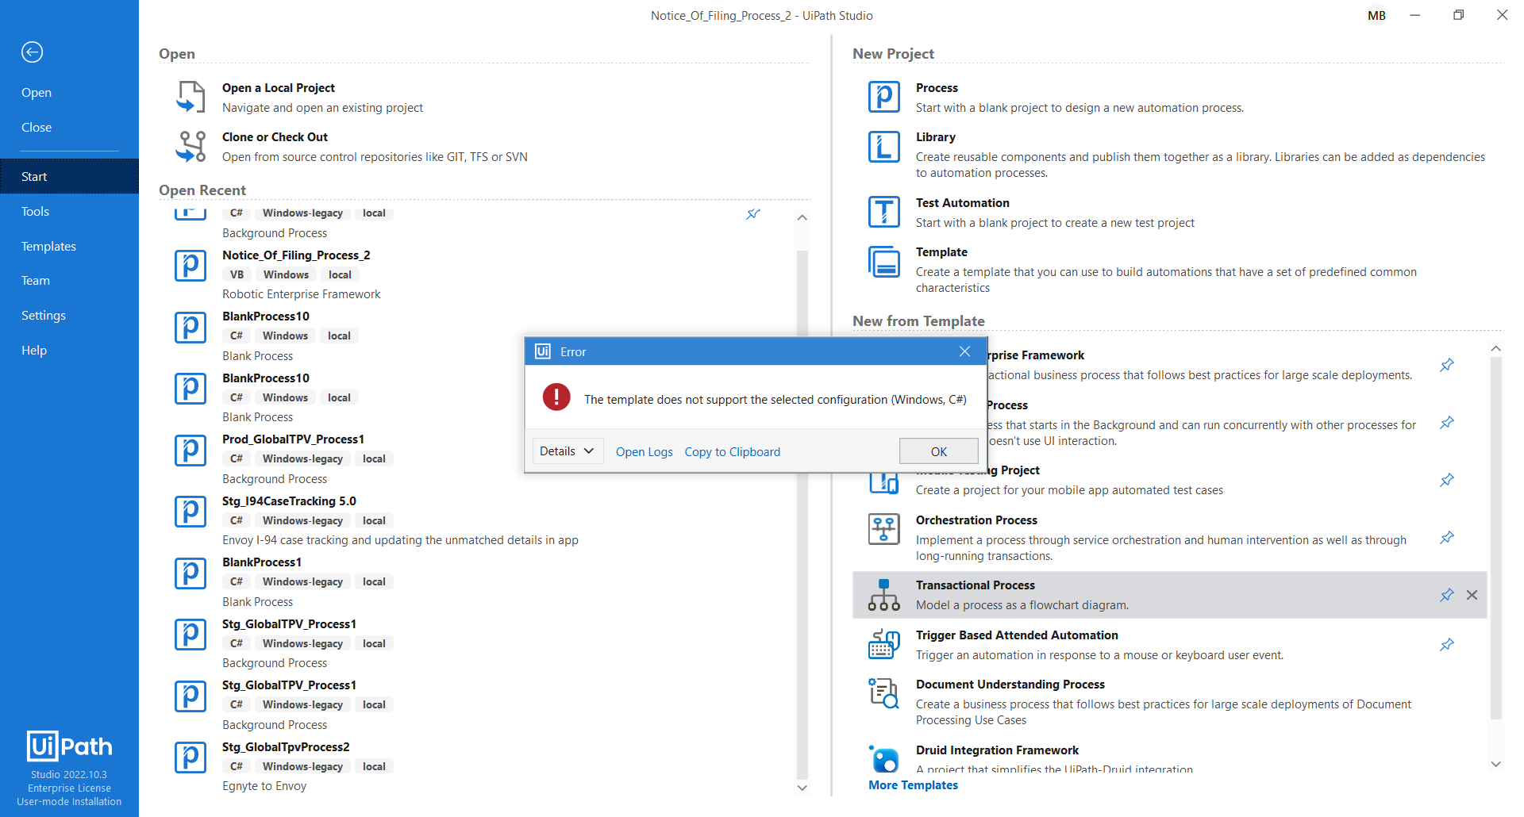Image resolution: width=1524 pixels, height=817 pixels.
Task: Click the Test Automation title
Action: point(963,203)
